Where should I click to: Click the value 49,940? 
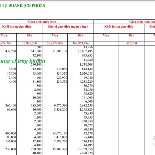pos(88,78)
